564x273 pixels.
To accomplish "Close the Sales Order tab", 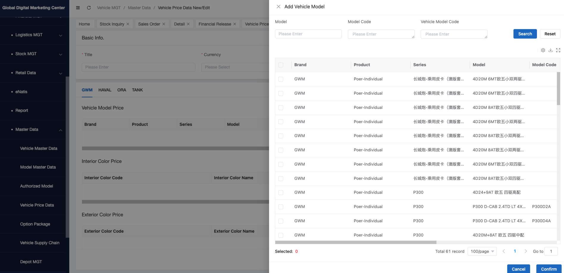I will click(164, 24).
